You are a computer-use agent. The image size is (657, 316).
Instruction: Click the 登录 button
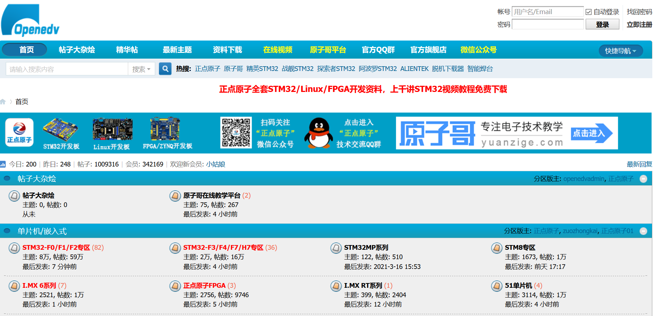click(602, 24)
